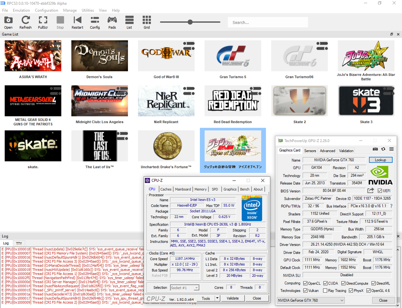Image resolution: width=402 pixels, height=308 pixels.
Task: Open the File menu
Action: tap(5, 10)
